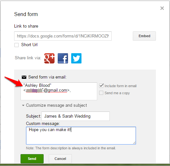Select the docs.google.com link field

[x=63, y=36]
